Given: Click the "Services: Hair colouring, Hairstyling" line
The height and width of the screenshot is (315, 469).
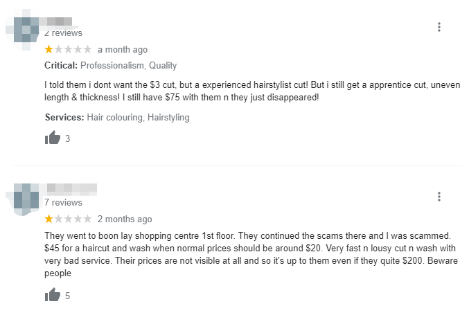Looking at the screenshot, I should tap(117, 117).
